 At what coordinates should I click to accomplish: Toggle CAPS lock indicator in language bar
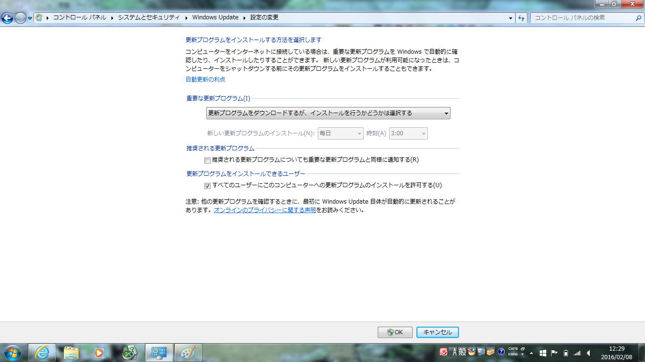(513, 349)
